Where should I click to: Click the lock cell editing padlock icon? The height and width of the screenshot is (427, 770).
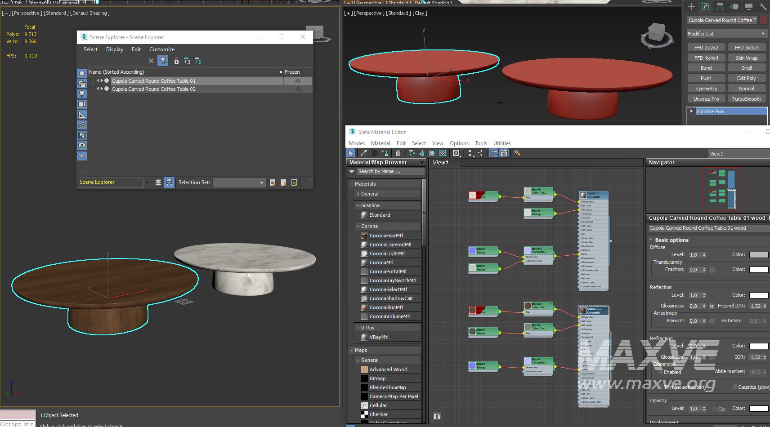176,61
